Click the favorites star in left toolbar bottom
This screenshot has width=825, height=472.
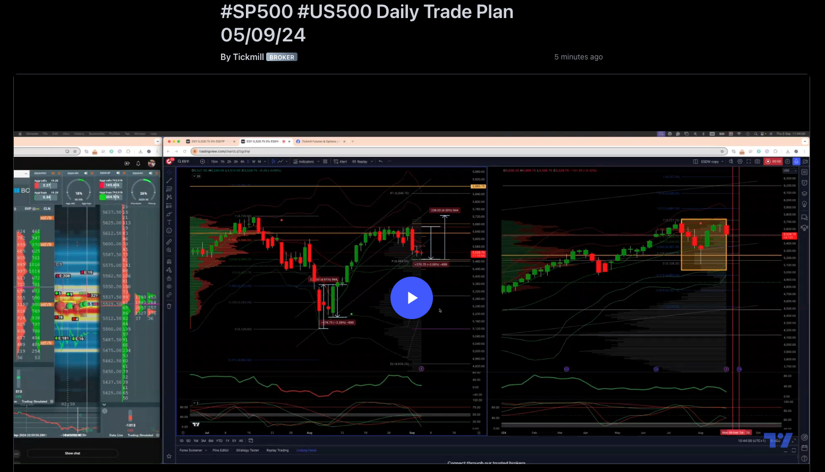pyautogui.click(x=169, y=456)
